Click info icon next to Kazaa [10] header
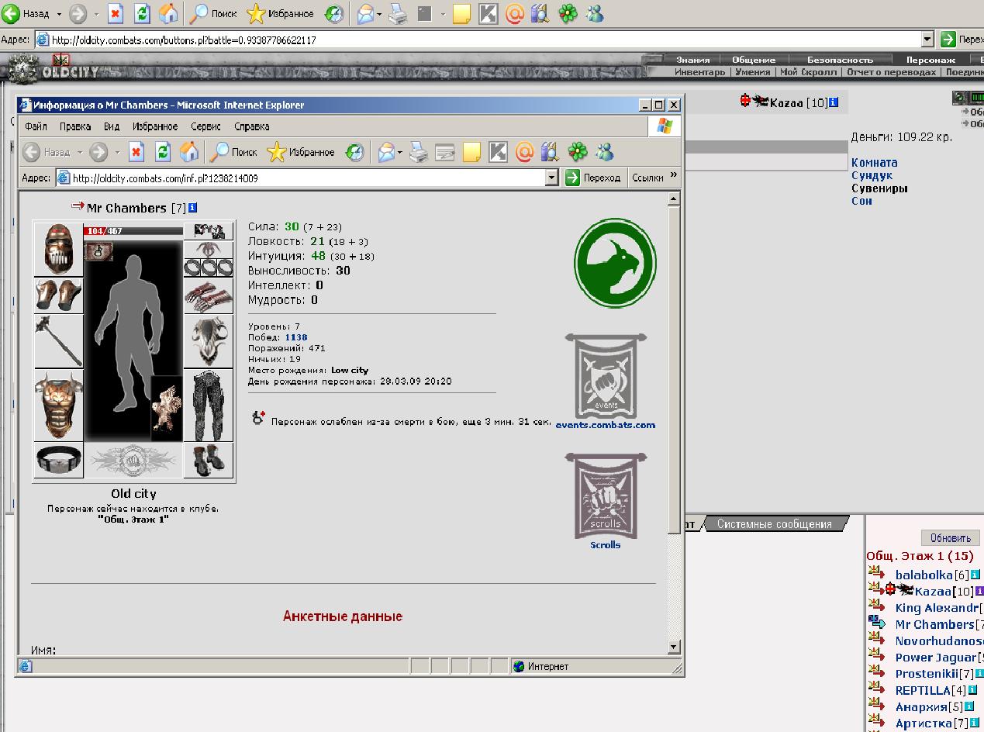 [834, 102]
